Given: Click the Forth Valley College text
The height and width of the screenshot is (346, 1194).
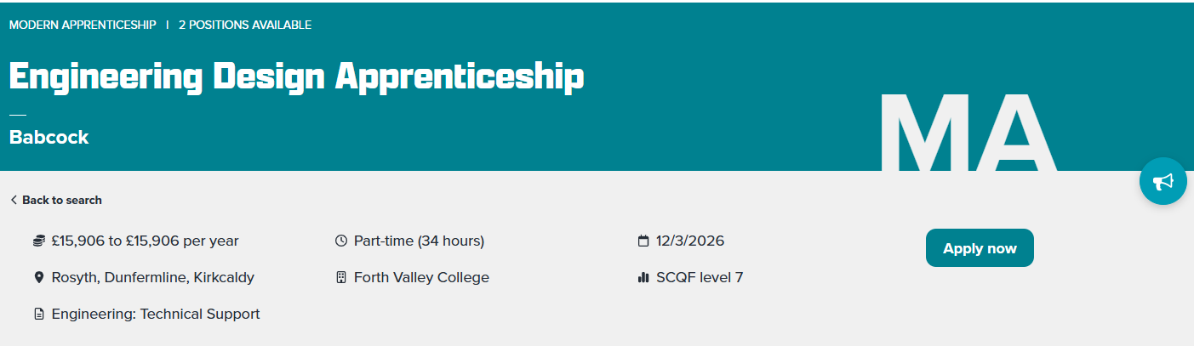Looking at the screenshot, I should (421, 278).
